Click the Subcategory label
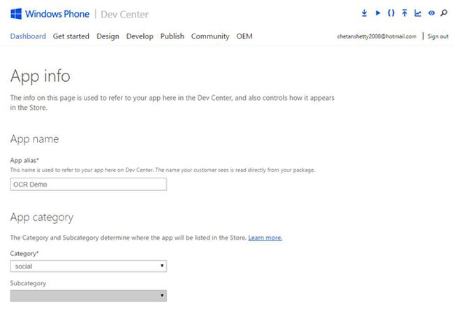Screen dimensions: 454x316 (x=28, y=283)
